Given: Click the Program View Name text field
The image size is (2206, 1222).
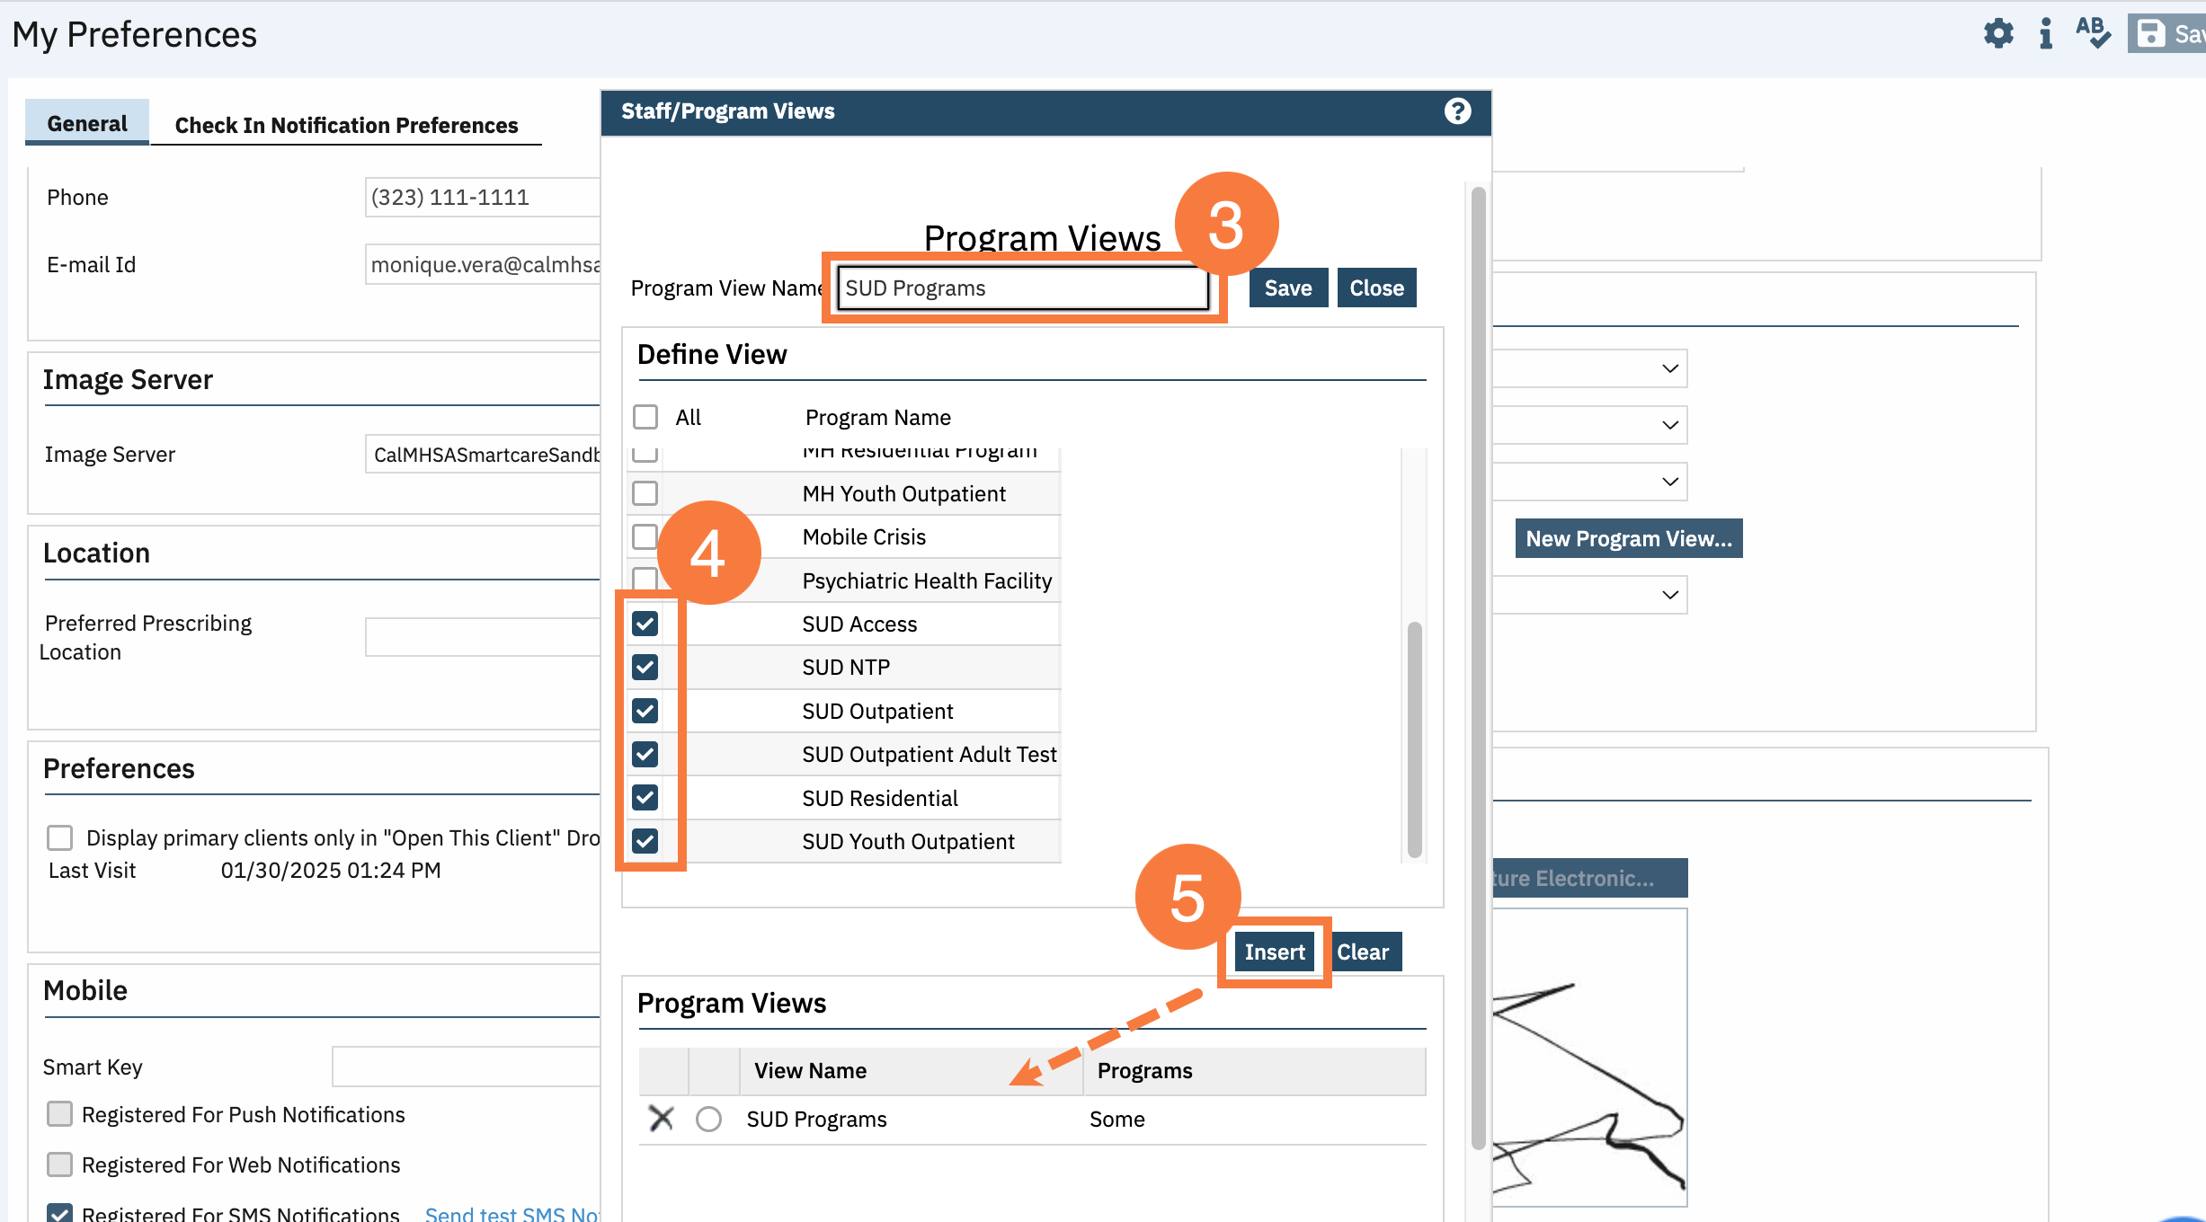Looking at the screenshot, I should pyautogui.click(x=1022, y=288).
